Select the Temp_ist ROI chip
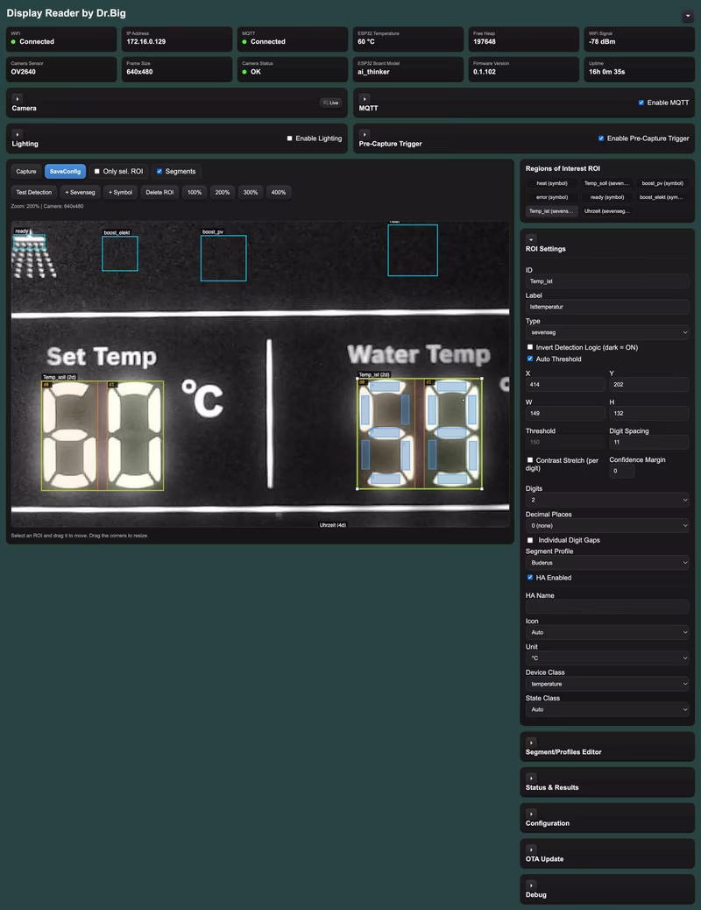The height and width of the screenshot is (910, 701). pos(552,211)
